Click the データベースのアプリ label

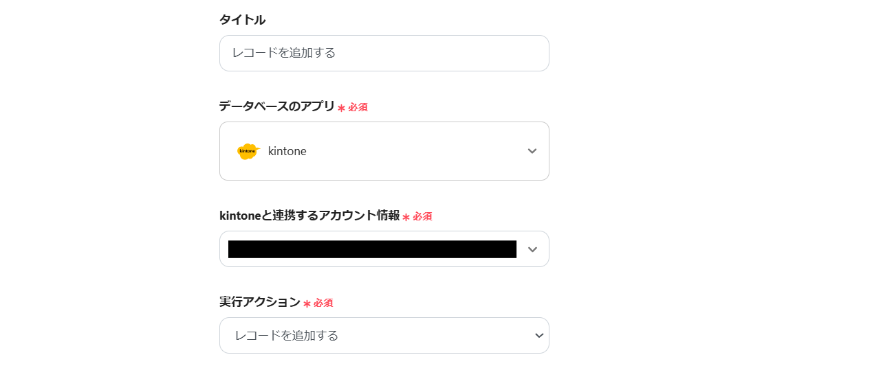(277, 106)
